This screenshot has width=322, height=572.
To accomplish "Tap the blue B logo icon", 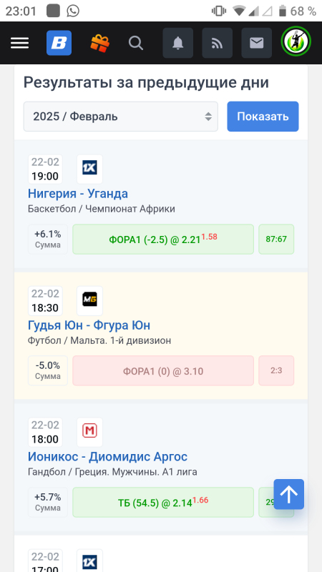I will 59,43.
